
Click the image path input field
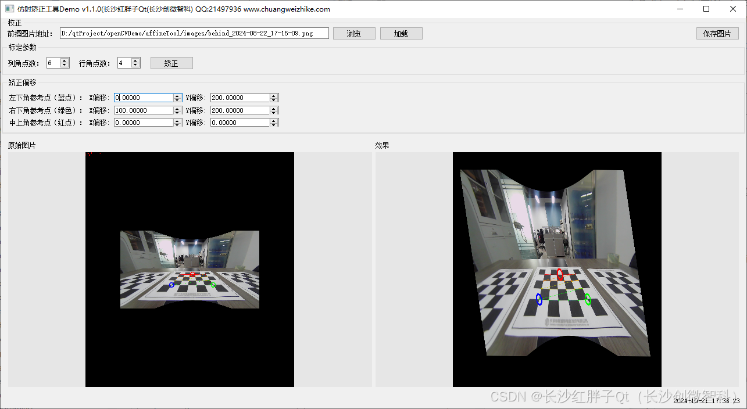(192, 33)
